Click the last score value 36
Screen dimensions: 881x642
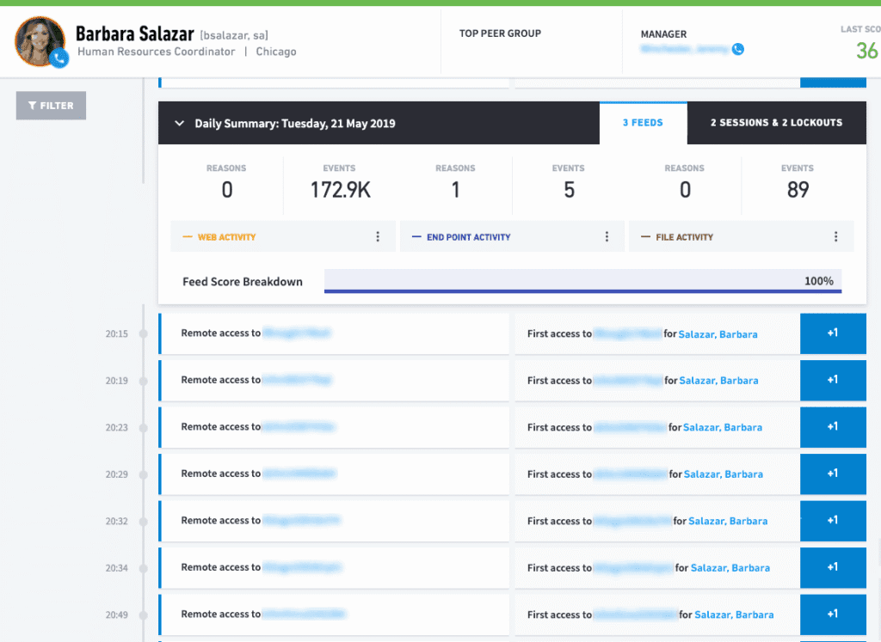pos(867,51)
